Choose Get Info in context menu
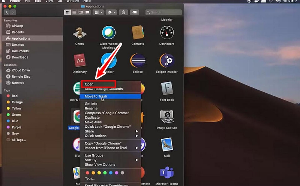This screenshot has height=186, width=300. pos(110,104)
